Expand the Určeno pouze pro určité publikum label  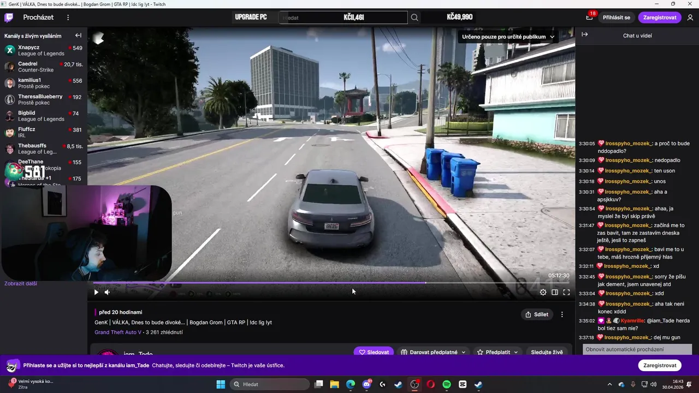coord(508,37)
